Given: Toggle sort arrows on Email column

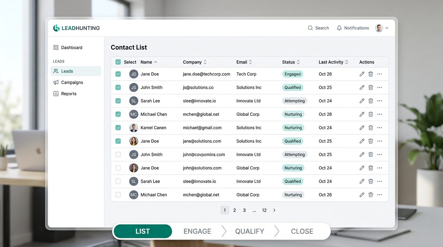Looking at the screenshot, I should pyautogui.click(x=250, y=62).
